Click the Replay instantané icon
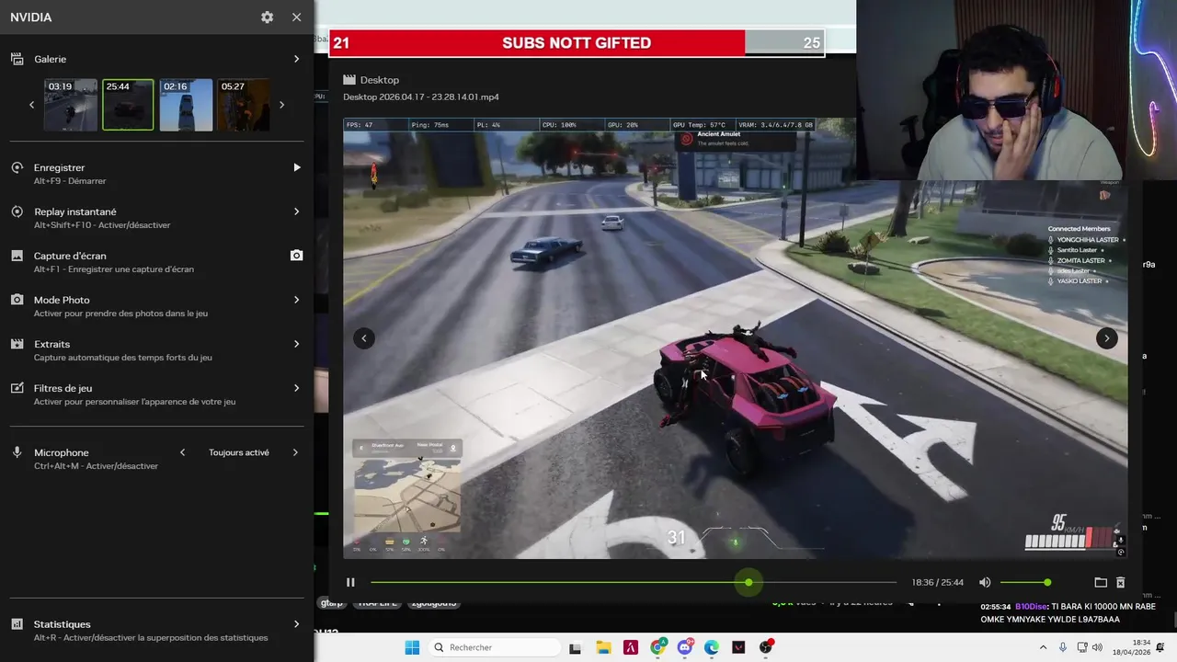Image resolution: width=1177 pixels, height=662 pixels. [17, 211]
